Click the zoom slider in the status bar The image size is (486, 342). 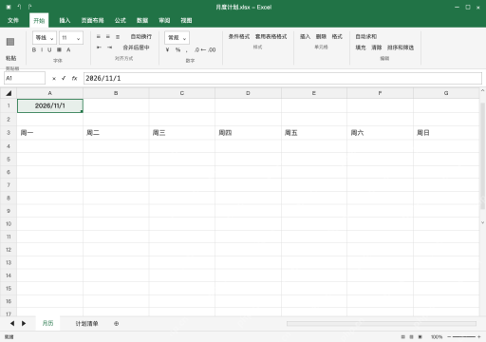tap(464, 336)
